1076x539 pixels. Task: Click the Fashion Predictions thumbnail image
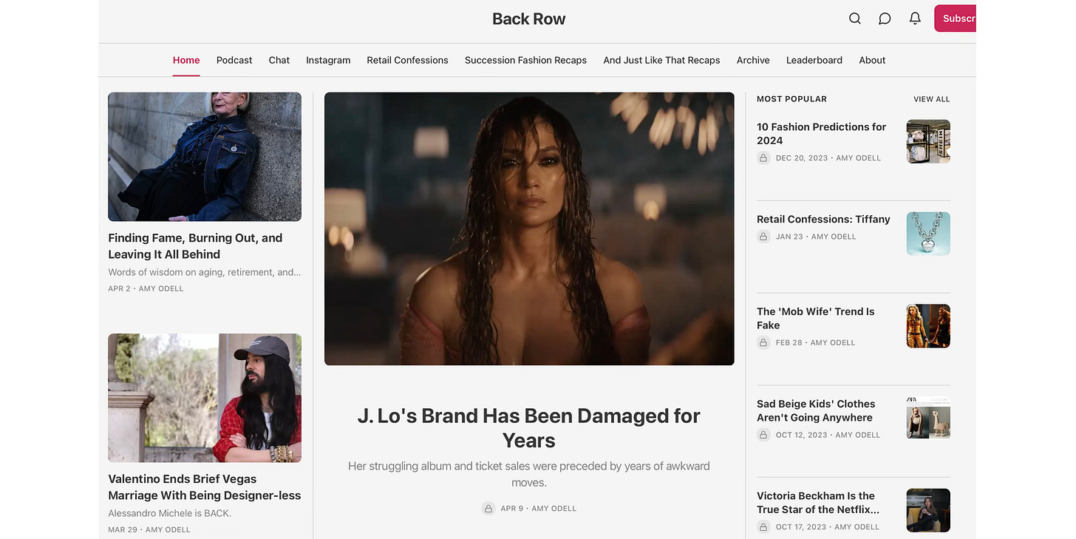tap(928, 141)
